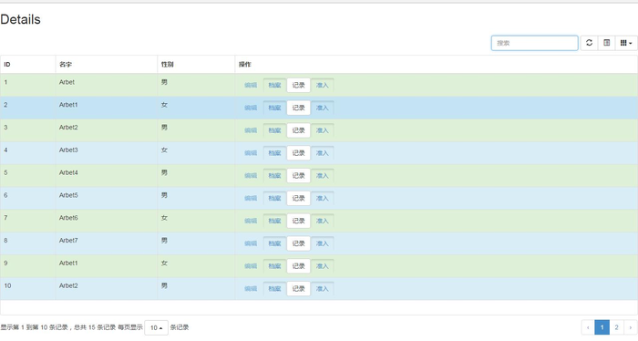Click 编辑 for row ID 9
638x341 pixels.
251,265
